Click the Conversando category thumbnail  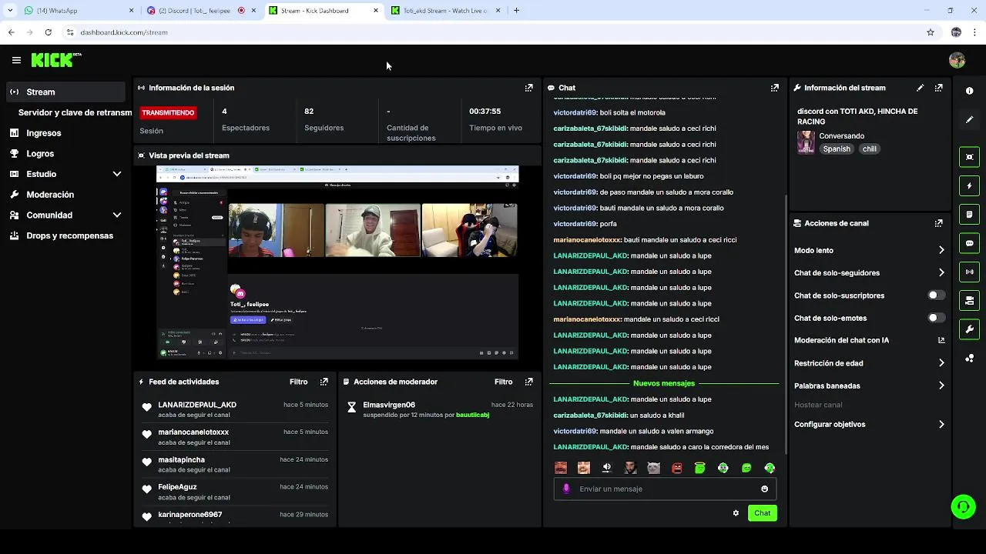[806, 142]
